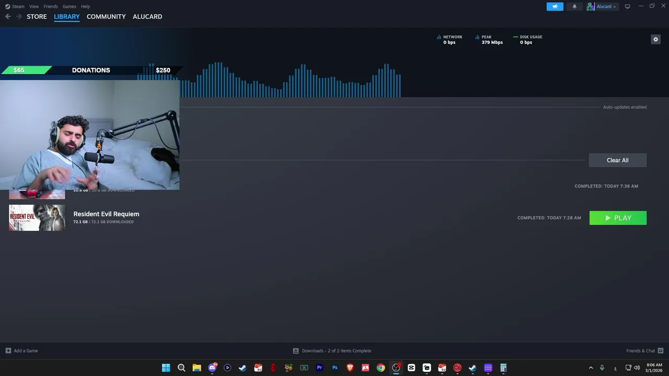
Task: Switch to the STORE tab
Action: (x=37, y=17)
